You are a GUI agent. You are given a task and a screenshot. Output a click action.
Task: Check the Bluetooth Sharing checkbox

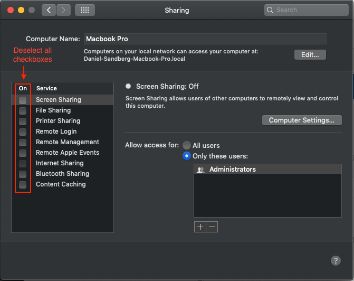pos(23,174)
